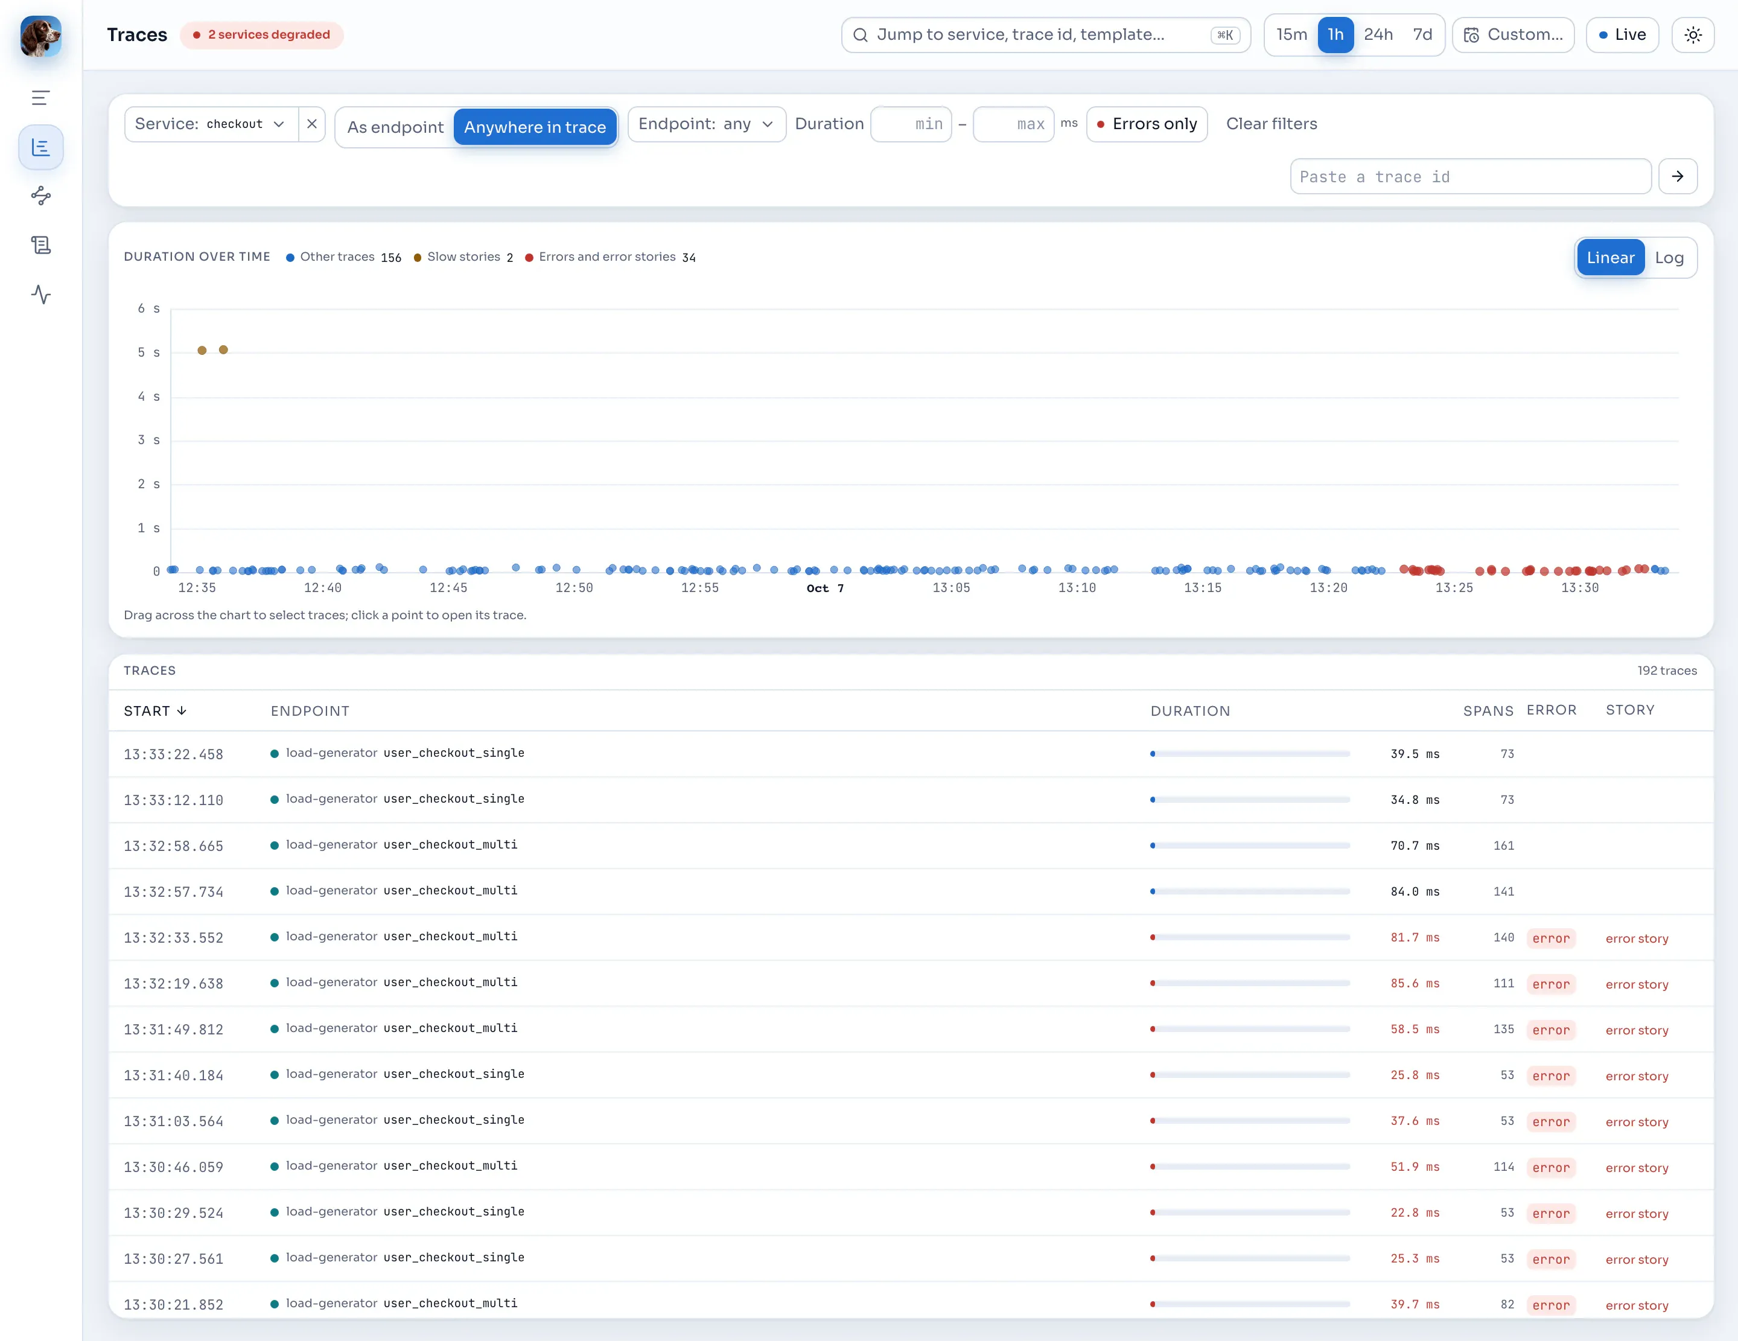1738x1341 pixels.
Task: Switch chart to Linear scale
Action: pyautogui.click(x=1610, y=258)
